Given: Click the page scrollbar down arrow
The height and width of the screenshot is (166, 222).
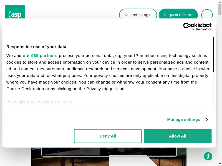Looking at the screenshot, I should (220, 164).
